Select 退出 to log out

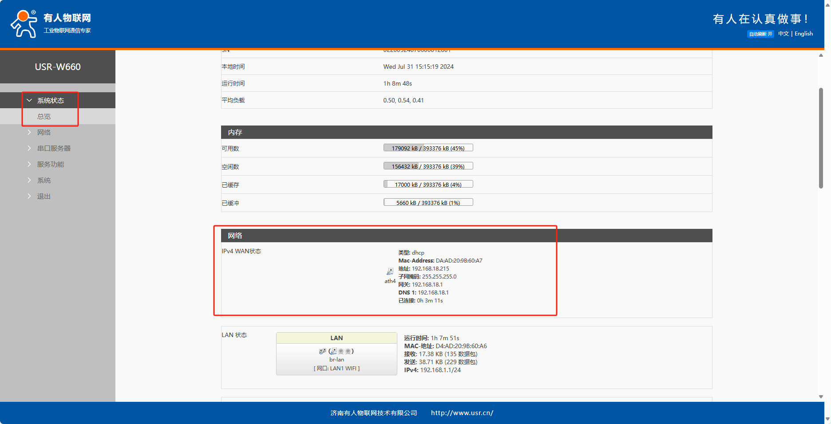pyautogui.click(x=44, y=196)
